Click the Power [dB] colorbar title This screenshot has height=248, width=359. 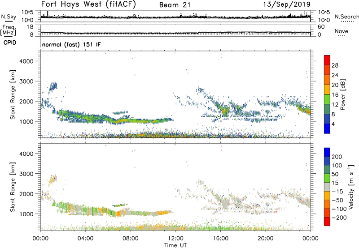coord(343,94)
